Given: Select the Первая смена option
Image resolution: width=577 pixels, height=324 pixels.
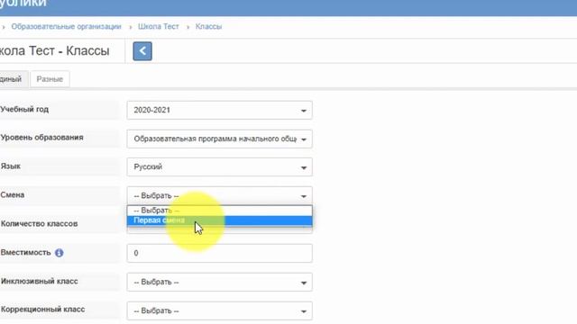Looking at the screenshot, I should point(219,220).
